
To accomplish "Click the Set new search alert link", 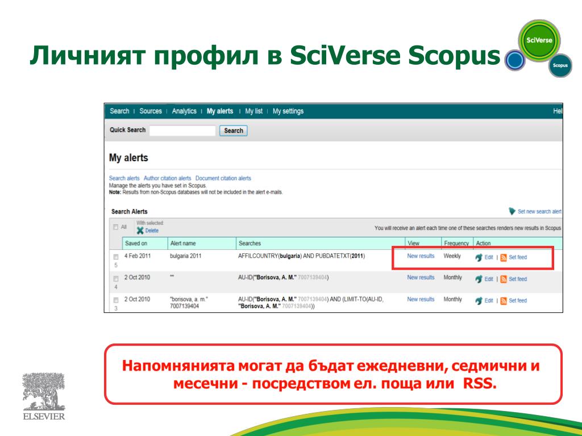I will 539,211.
